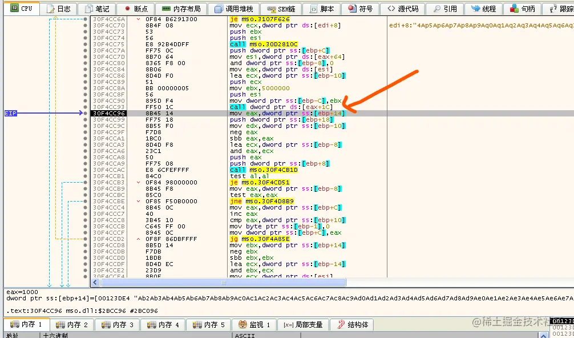Select the 内存 3 dump tab
The width and height of the screenshot is (574, 338).
click(x=118, y=324)
